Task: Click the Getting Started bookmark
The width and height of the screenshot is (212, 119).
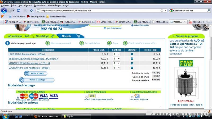Action: pyautogui.click(x=36, y=16)
